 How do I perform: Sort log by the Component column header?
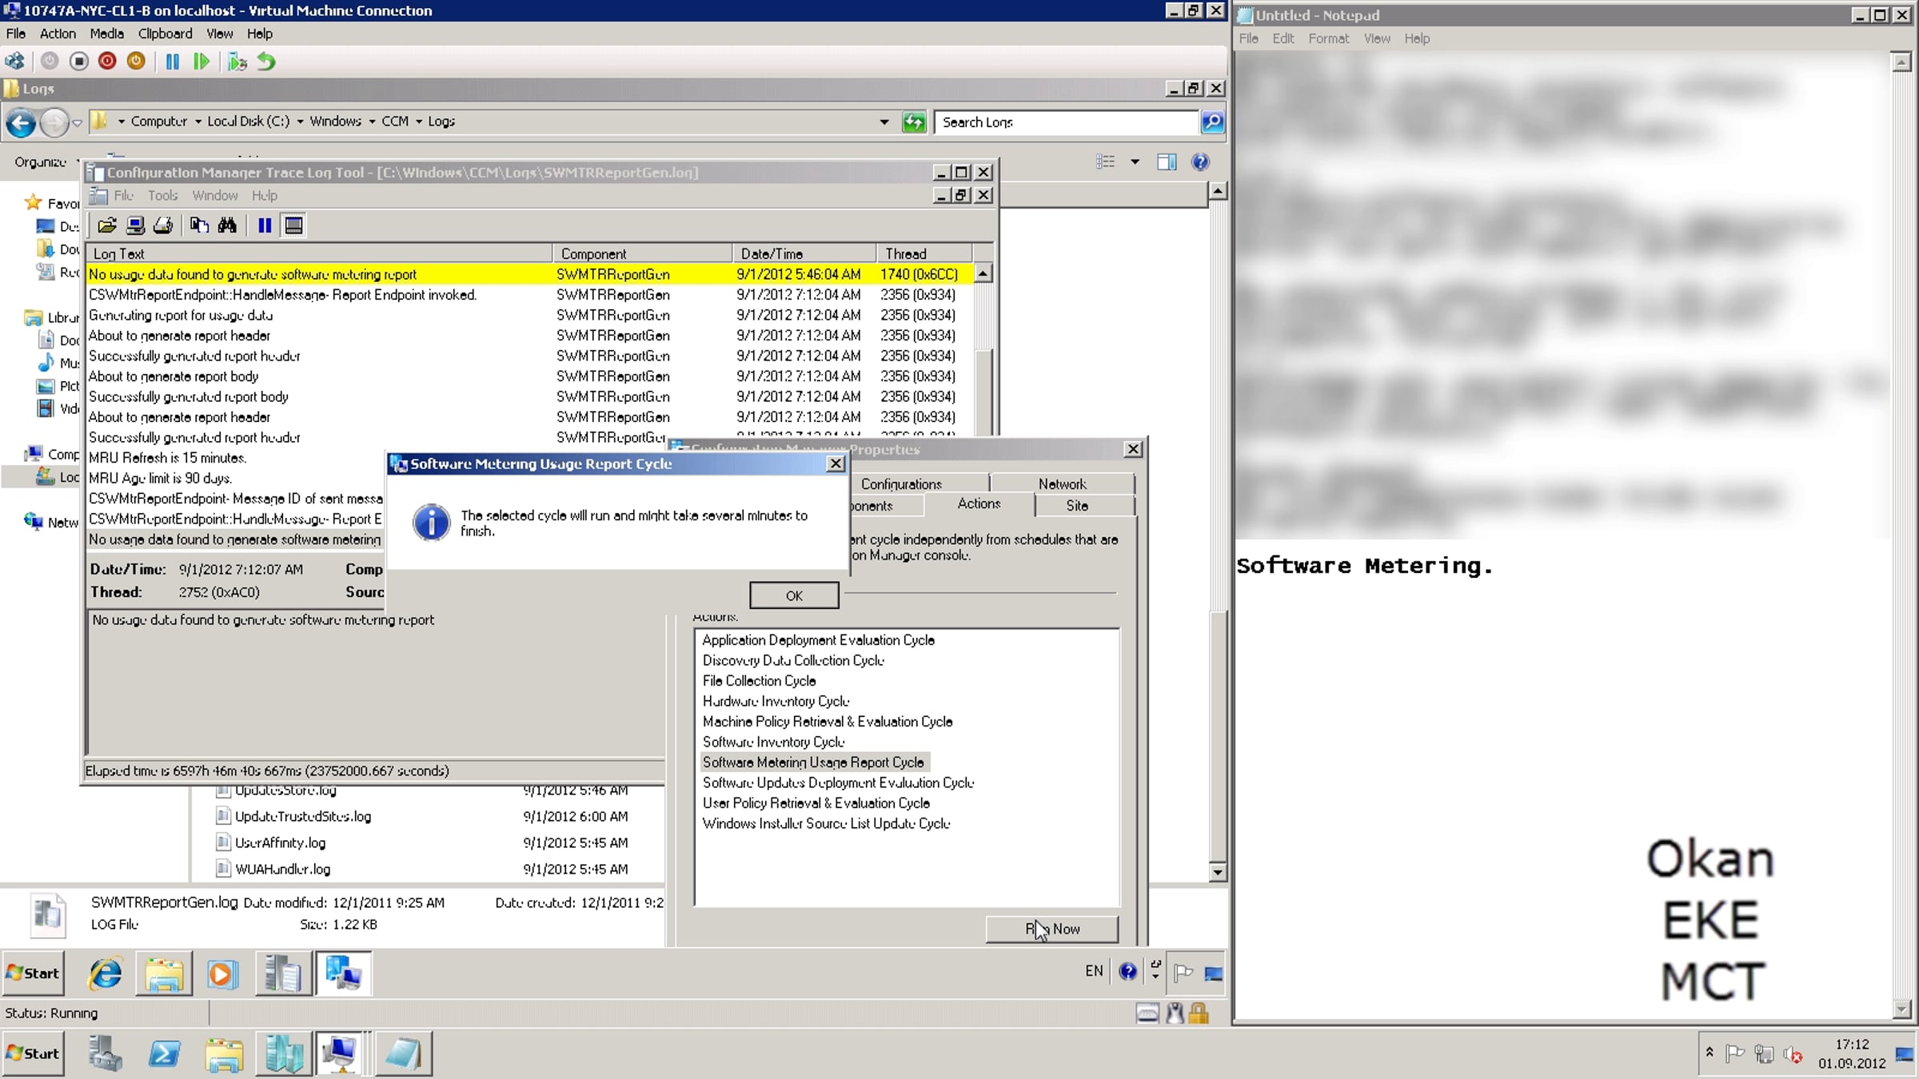click(x=643, y=253)
